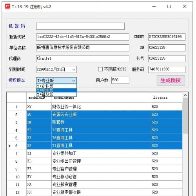This screenshot has width=196, height=196.
Task: Click the moduleName column header
Action: pos(101,98)
